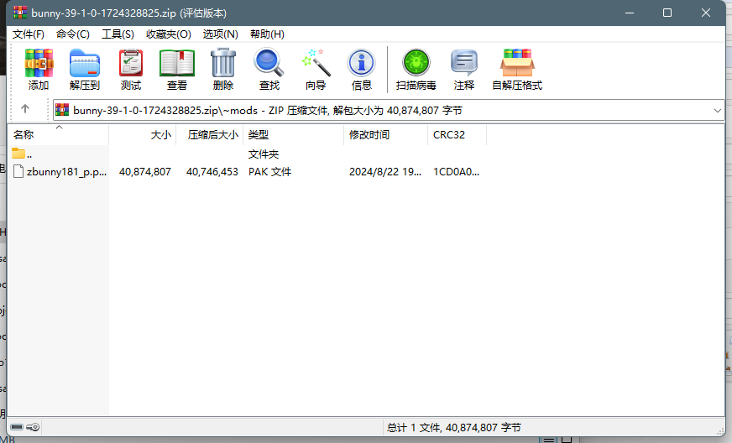Open the 命令(C) menu
This screenshot has height=443, width=732.
point(73,34)
